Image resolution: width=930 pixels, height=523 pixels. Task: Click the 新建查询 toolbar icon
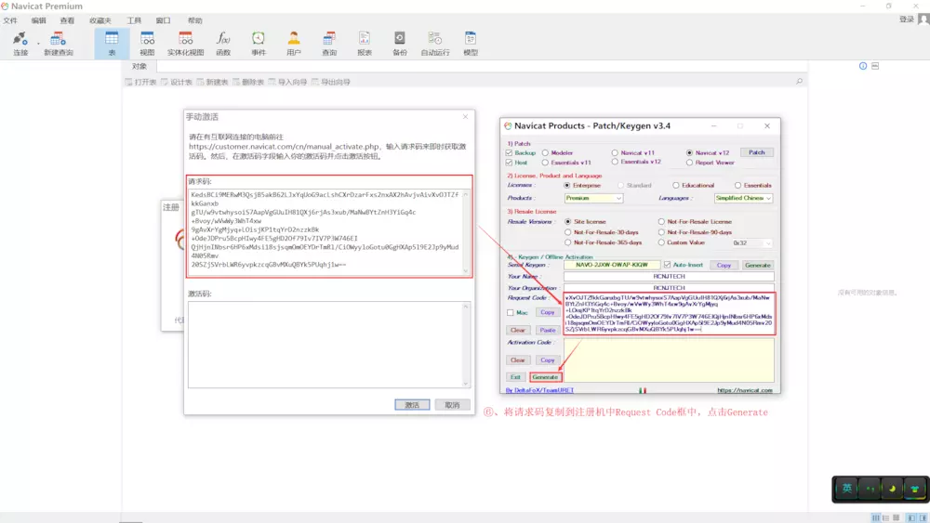pyautogui.click(x=58, y=44)
